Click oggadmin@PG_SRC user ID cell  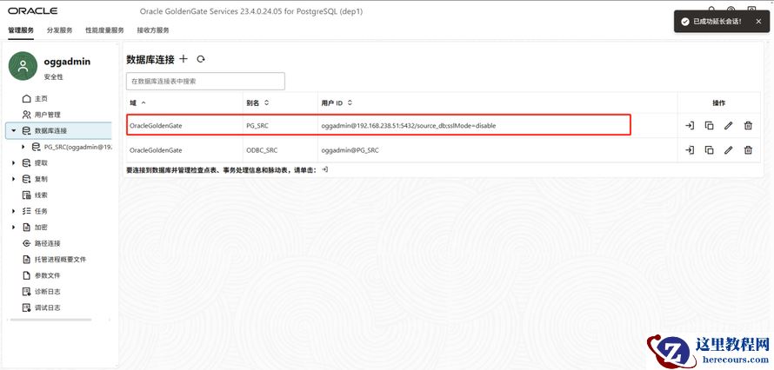coord(350,150)
